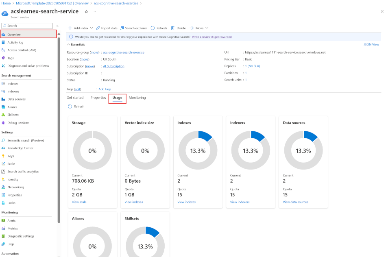Switch to the Get started tab

tap(75, 98)
